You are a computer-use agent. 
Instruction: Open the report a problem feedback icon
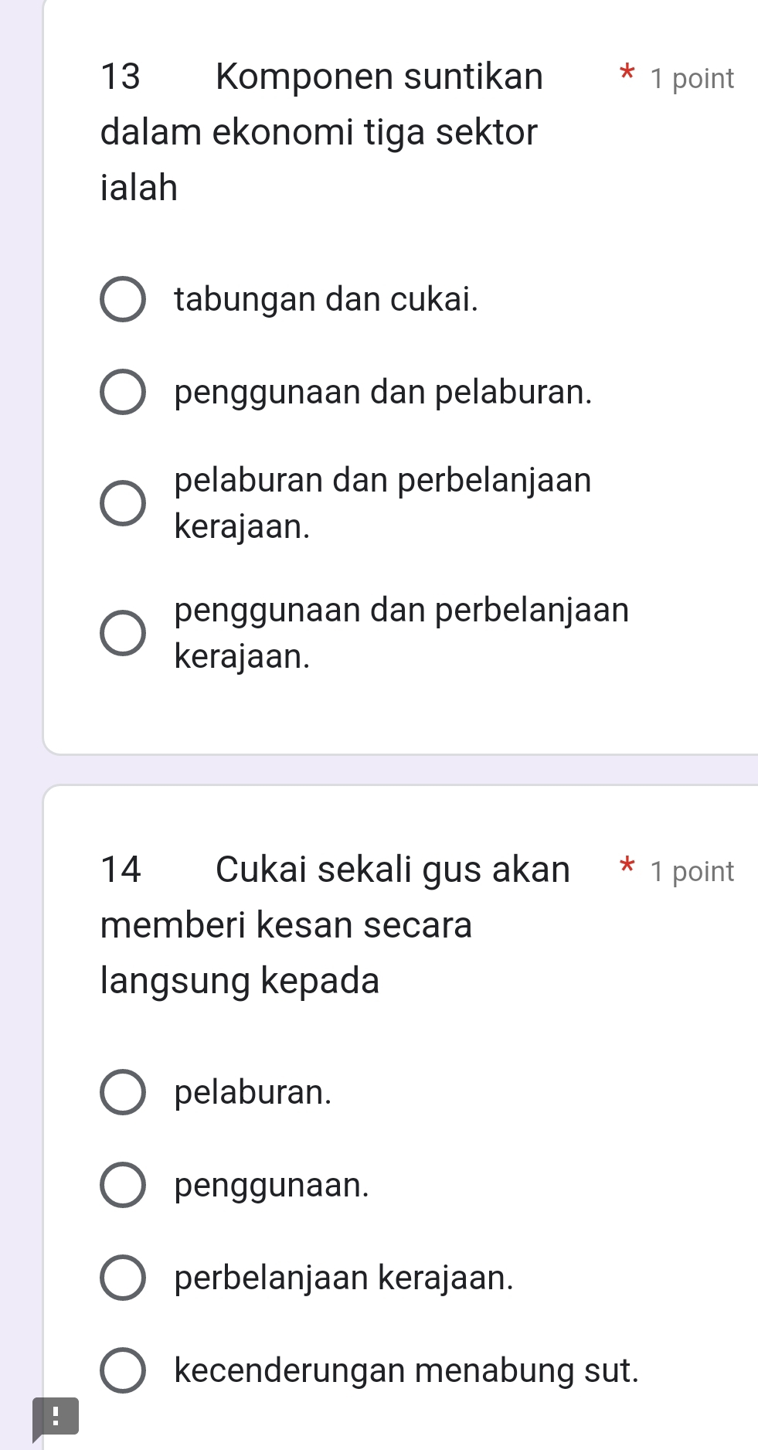click(x=55, y=1416)
